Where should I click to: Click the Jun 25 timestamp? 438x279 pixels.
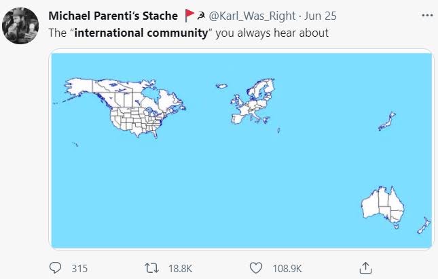(321, 16)
